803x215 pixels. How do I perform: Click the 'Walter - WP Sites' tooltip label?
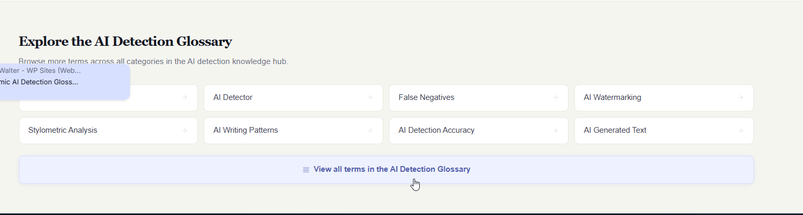tap(40, 70)
